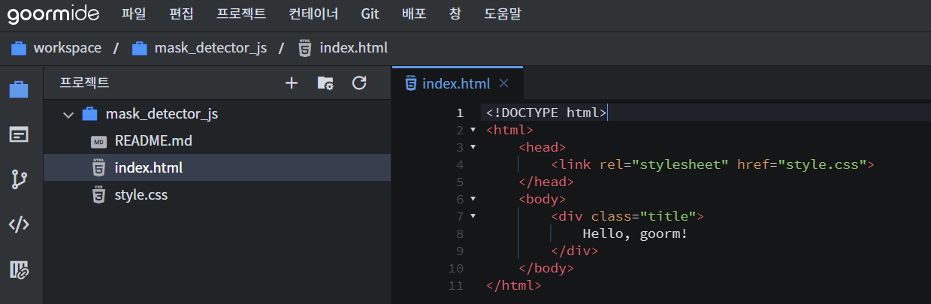This screenshot has height=304, width=931.
Task: Open the 배포 menu
Action: coord(414,14)
